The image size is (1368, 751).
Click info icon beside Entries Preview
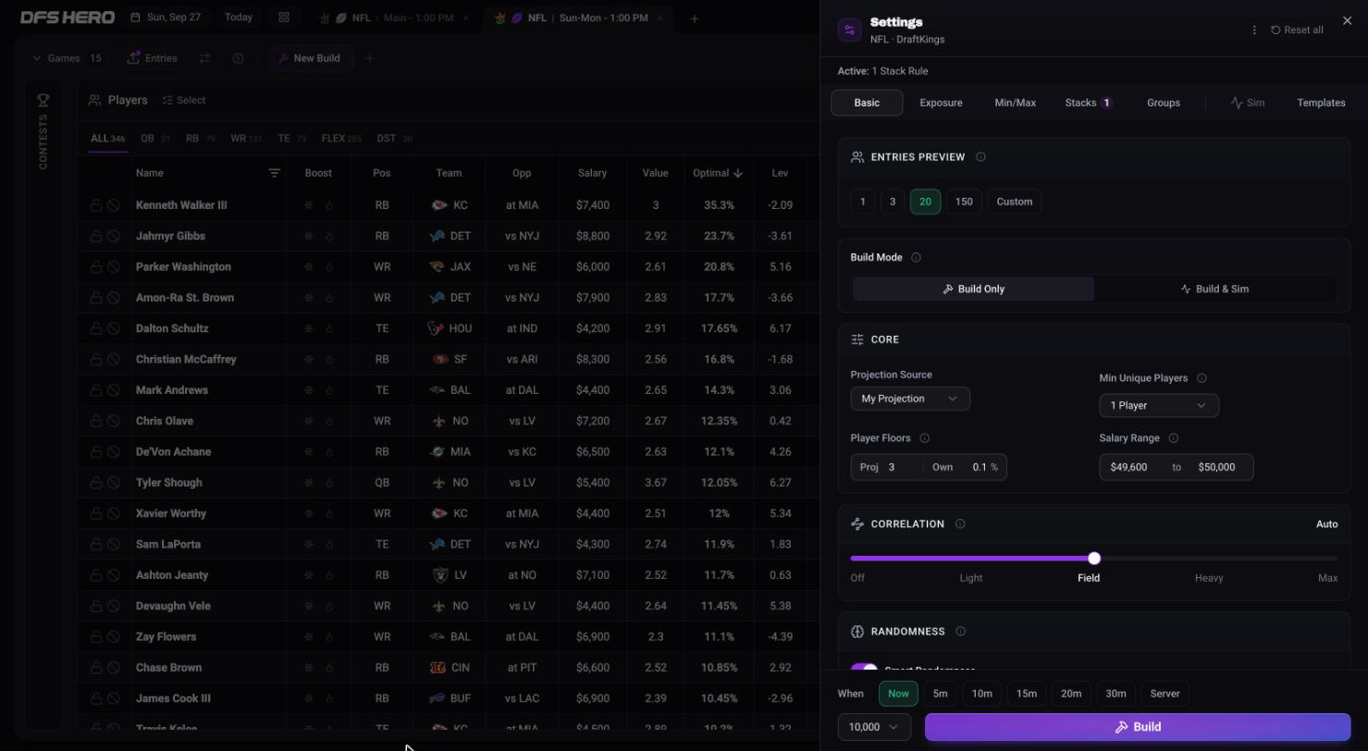click(980, 157)
